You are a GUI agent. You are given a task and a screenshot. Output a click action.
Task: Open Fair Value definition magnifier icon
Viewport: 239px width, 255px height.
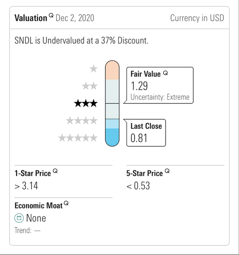[x=165, y=73]
